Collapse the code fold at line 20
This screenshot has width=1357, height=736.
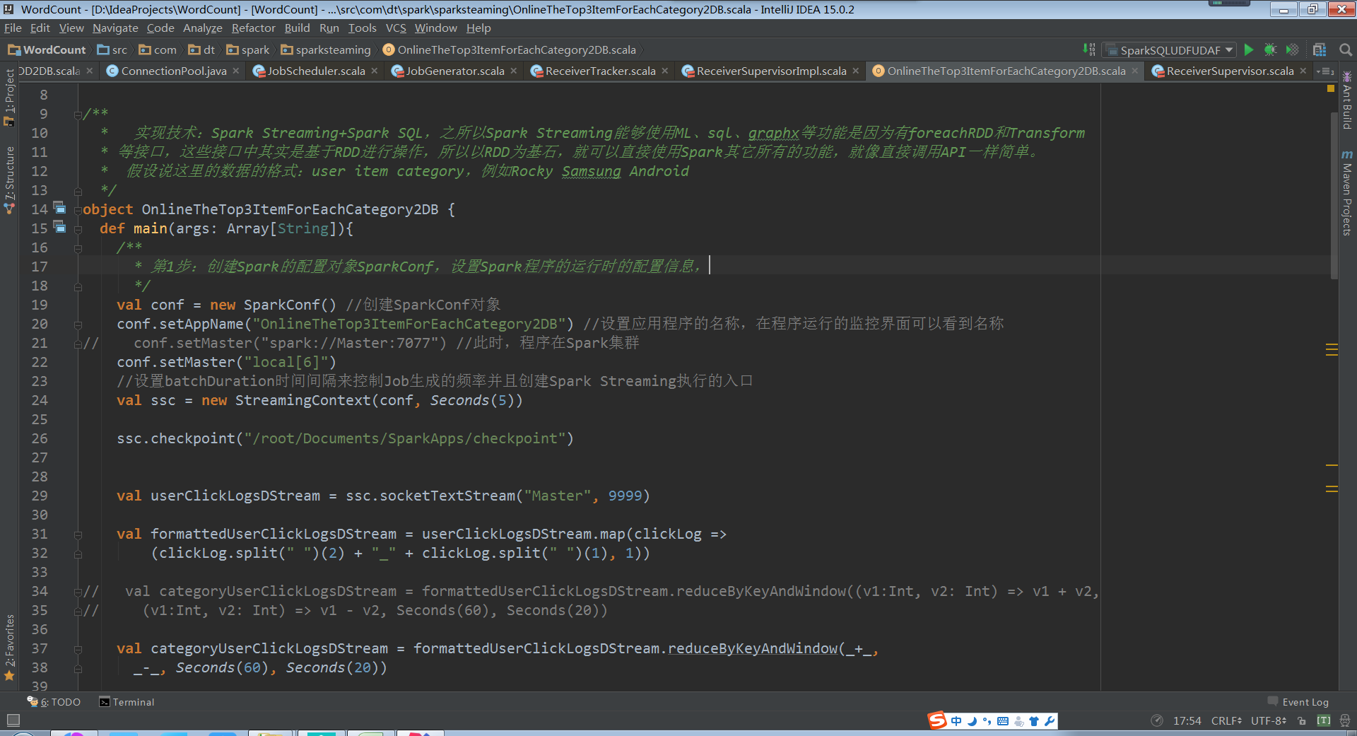78,325
